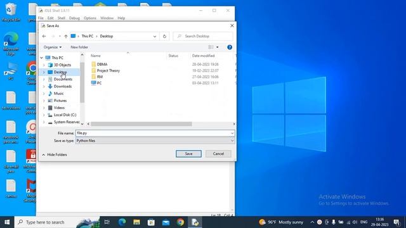Open the Windows Start menu

pyautogui.click(x=7, y=222)
